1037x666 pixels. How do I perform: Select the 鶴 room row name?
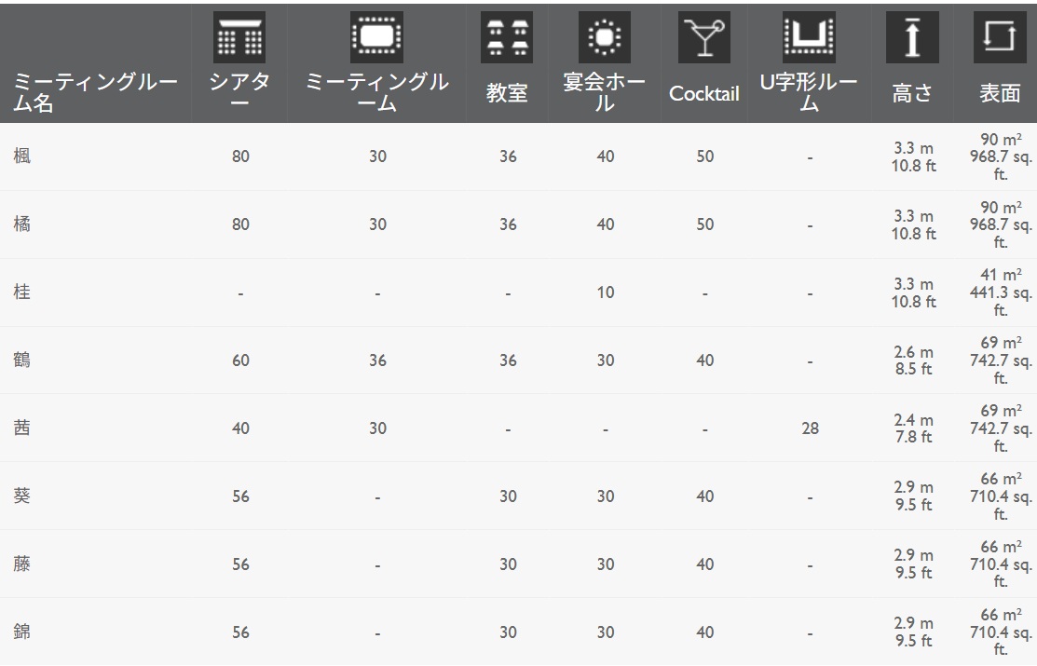coord(21,360)
